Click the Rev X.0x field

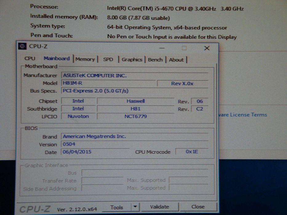point(182,84)
